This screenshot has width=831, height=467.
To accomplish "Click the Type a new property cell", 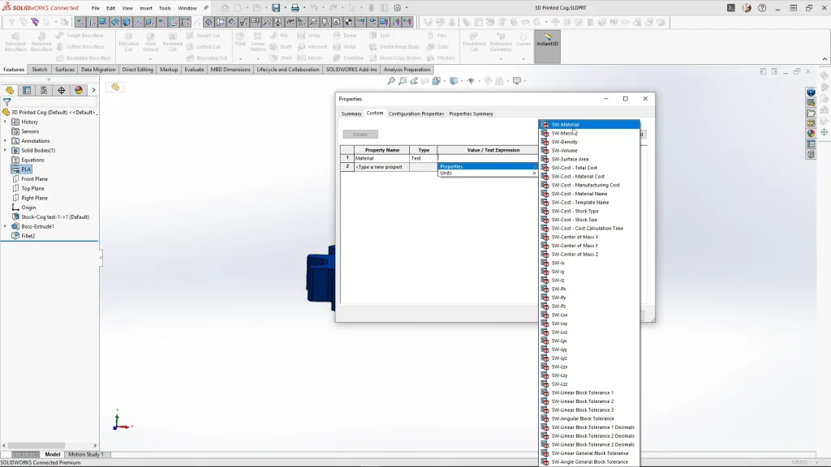I will [x=378, y=167].
